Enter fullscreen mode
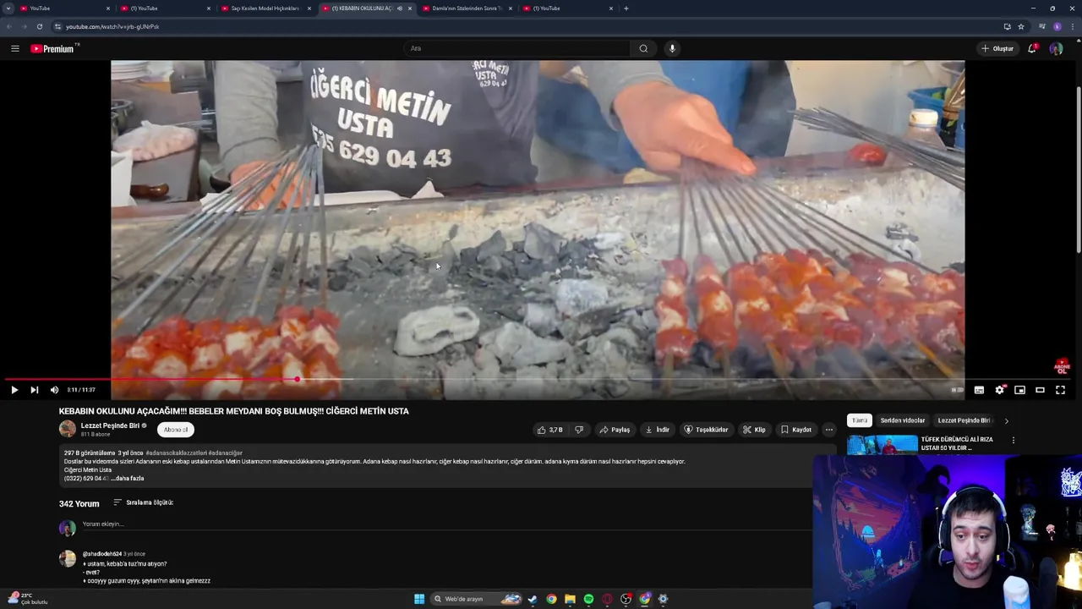This screenshot has height=609, width=1082. coord(1060,390)
